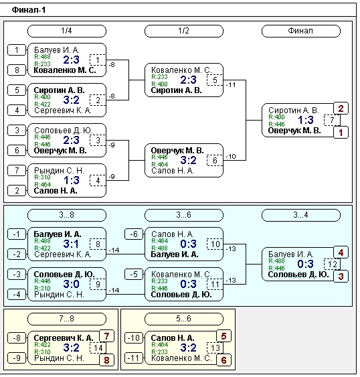Click dashed match number 7 in final
Screen dimensions: 360x377
(x=332, y=120)
